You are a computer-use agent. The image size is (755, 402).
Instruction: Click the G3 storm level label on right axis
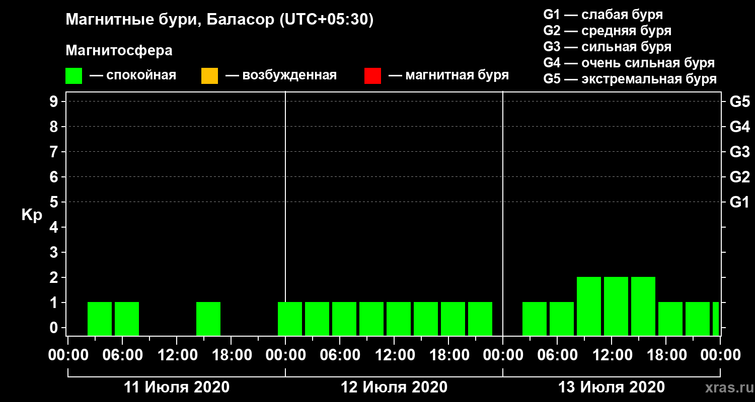point(740,152)
